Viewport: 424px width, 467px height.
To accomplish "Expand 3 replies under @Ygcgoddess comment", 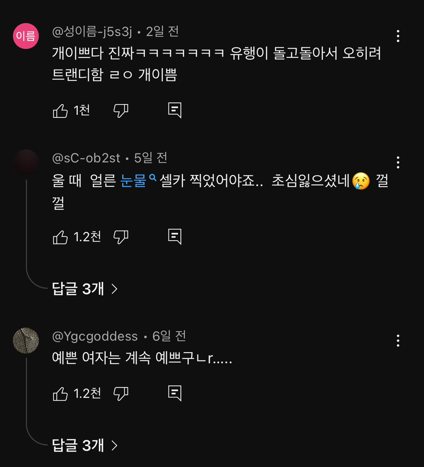I will (84, 445).
